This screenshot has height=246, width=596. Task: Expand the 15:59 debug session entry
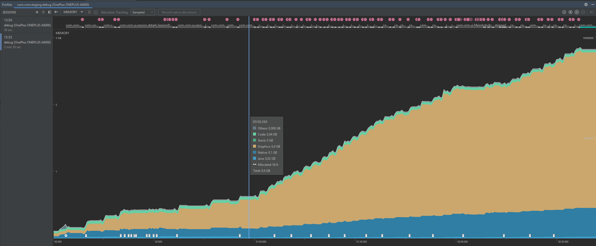26,25
